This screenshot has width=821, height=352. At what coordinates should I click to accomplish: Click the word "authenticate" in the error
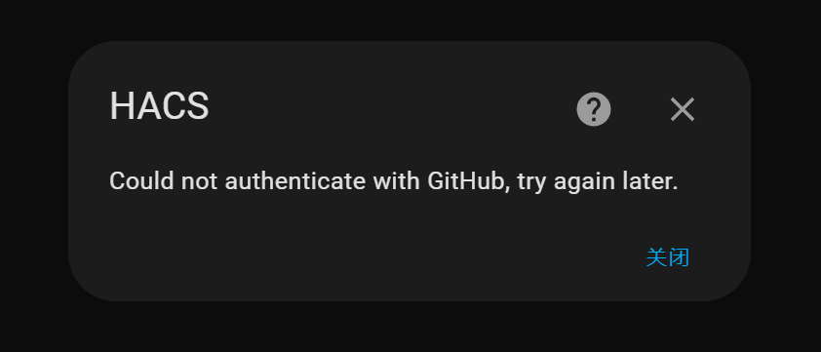click(x=294, y=181)
